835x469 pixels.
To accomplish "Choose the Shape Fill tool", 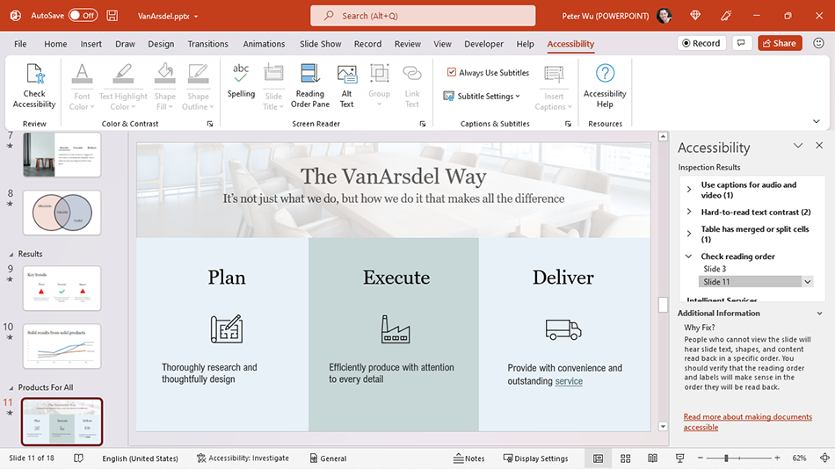I will [x=164, y=86].
